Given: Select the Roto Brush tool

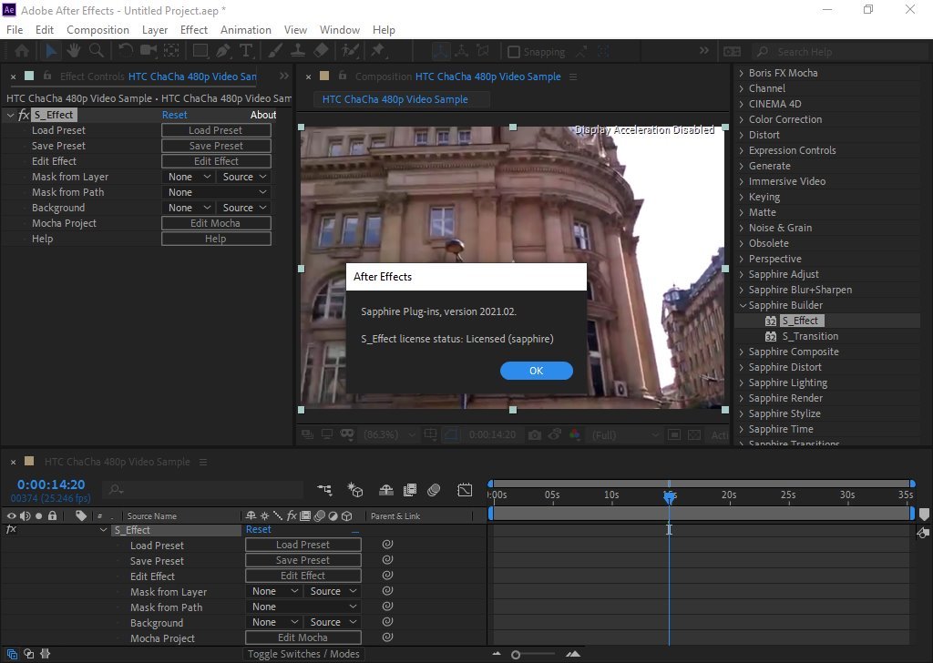Looking at the screenshot, I should point(350,51).
